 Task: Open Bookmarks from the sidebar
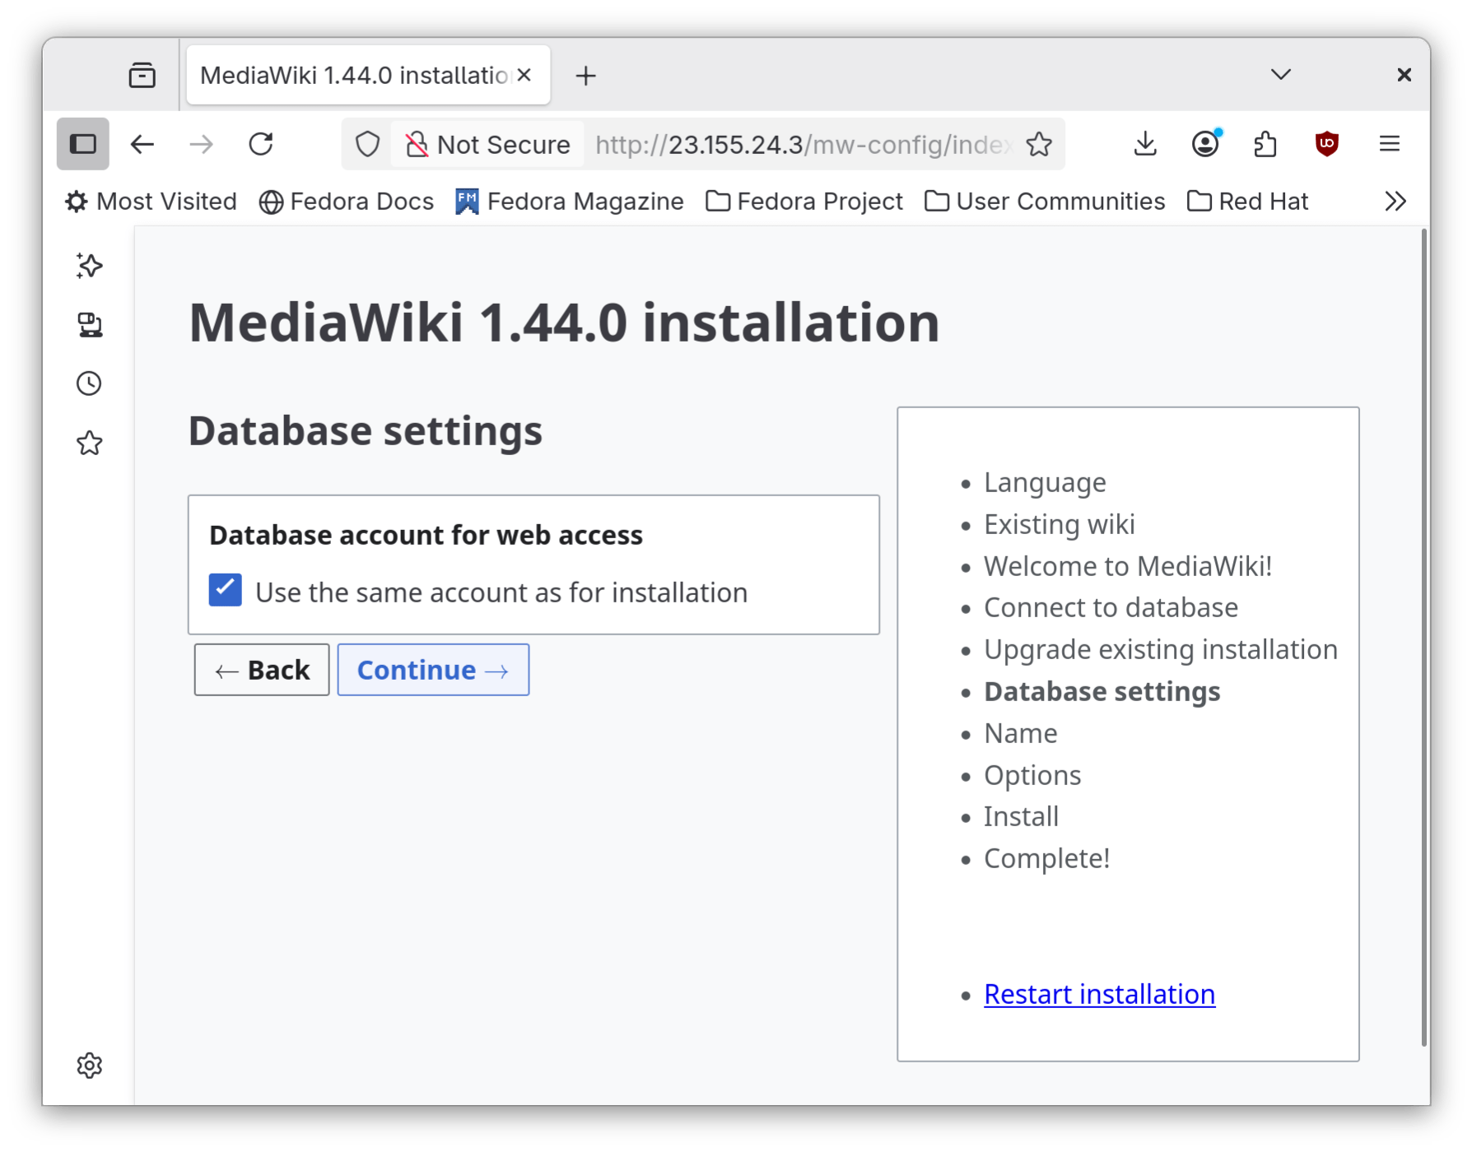pos(88,443)
